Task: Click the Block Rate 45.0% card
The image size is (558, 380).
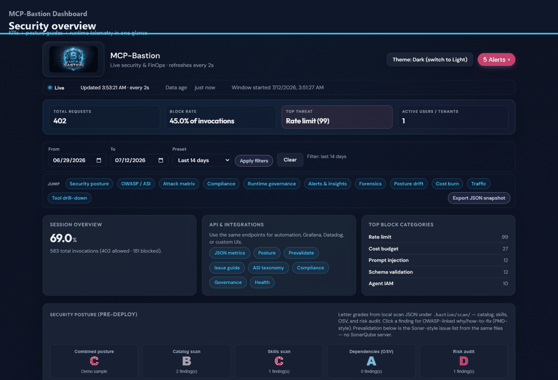Action: pyautogui.click(x=220, y=117)
